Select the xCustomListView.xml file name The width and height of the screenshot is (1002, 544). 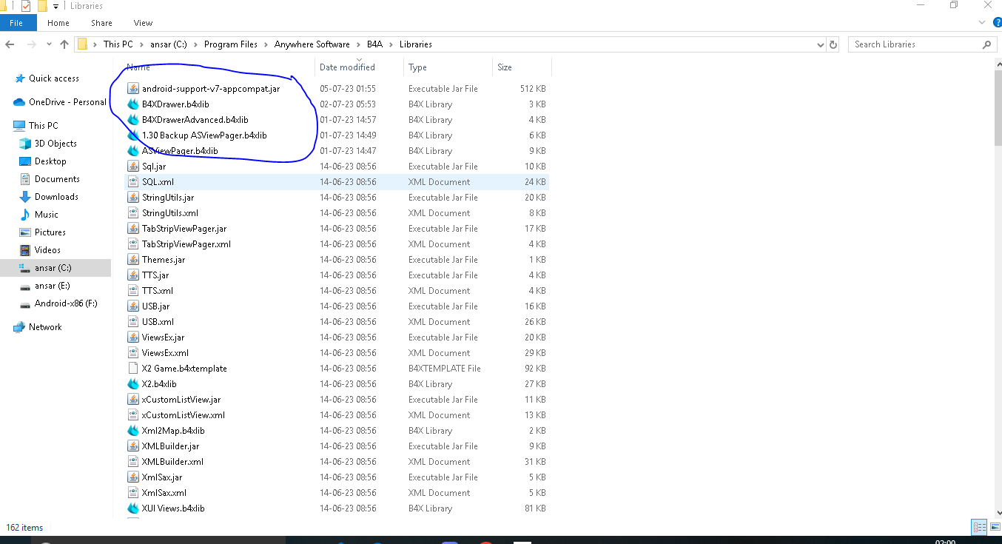point(184,415)
